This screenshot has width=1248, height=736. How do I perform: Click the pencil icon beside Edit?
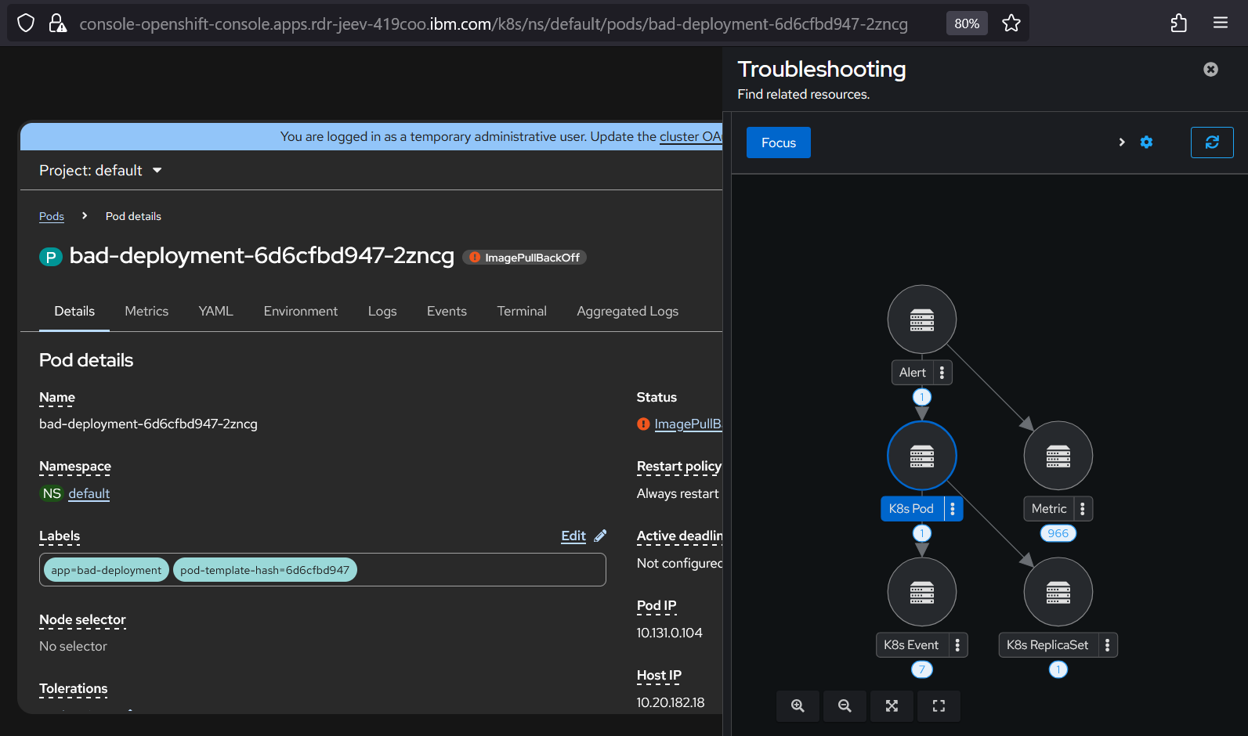(600, 536)
